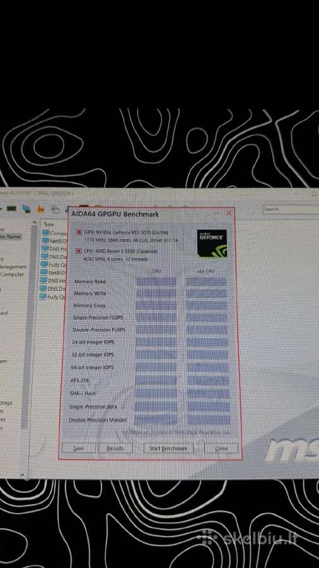Open the green memory benchmark toolbar icon

click(x=12, y=209)
